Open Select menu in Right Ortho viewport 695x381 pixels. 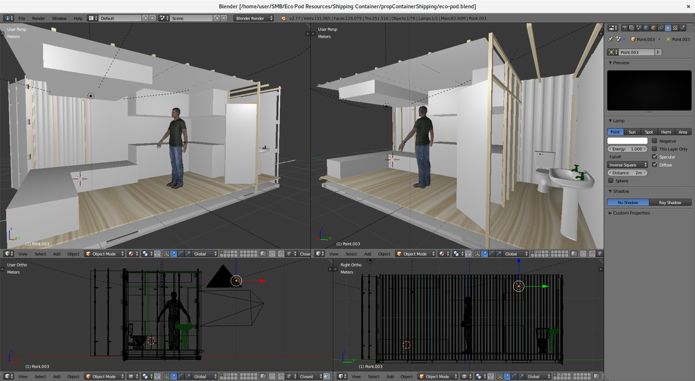(x=374, y=376)
